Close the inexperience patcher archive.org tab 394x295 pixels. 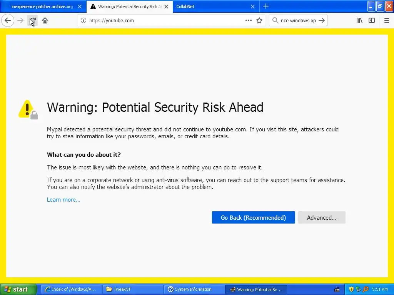coord(79,7)
